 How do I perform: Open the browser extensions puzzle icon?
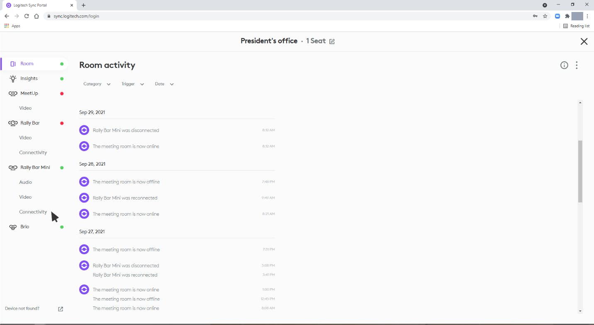coord(567,16)
